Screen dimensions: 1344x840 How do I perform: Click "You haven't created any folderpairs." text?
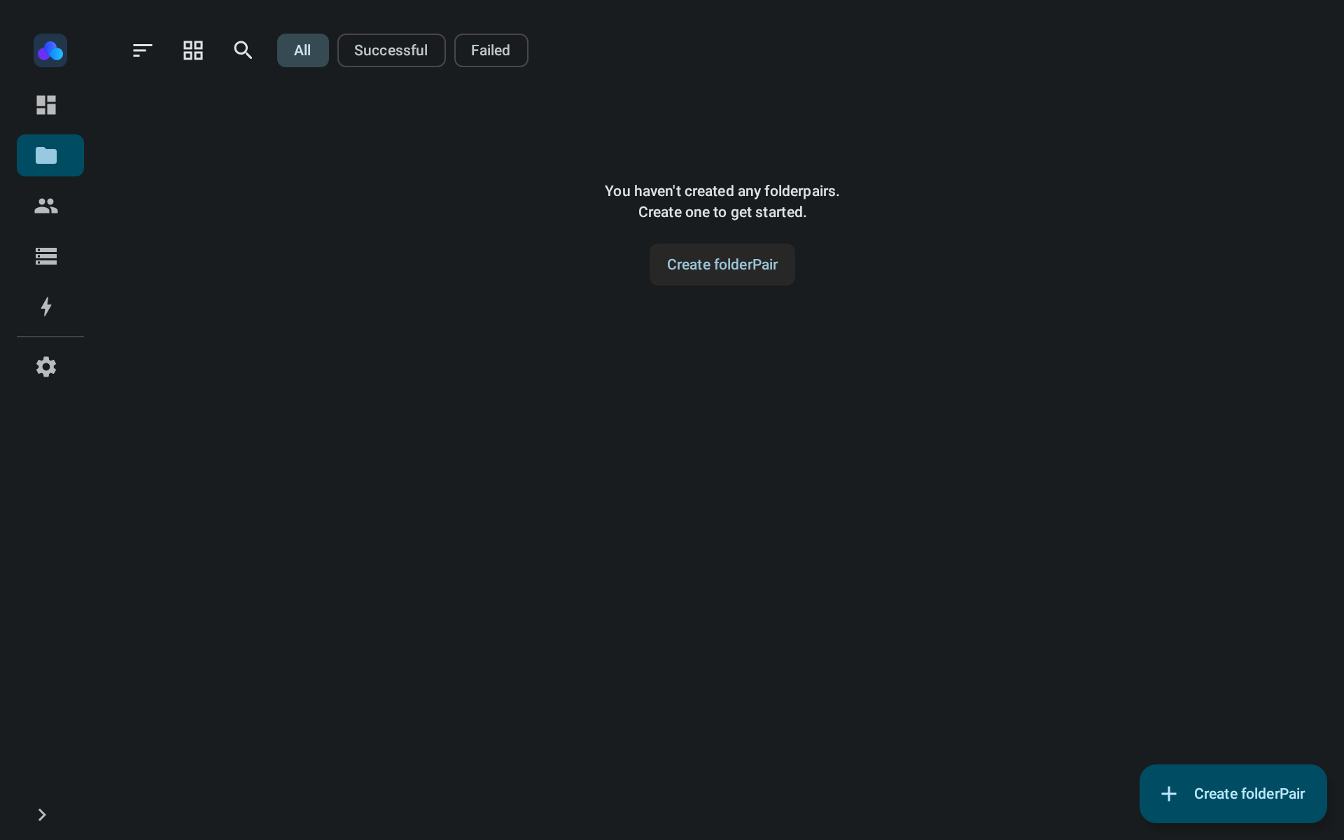click(722, 191)
